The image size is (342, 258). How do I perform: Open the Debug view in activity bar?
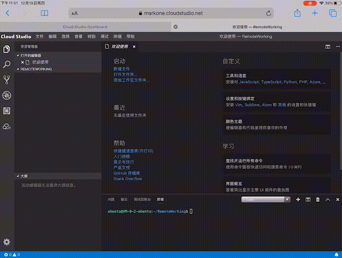pyautogui.click(x=7, y=95)
